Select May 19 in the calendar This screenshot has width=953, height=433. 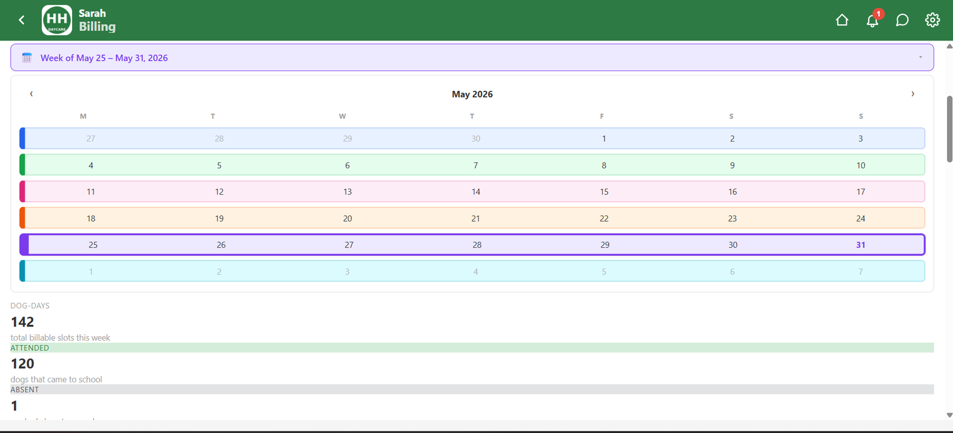(219, 218)
